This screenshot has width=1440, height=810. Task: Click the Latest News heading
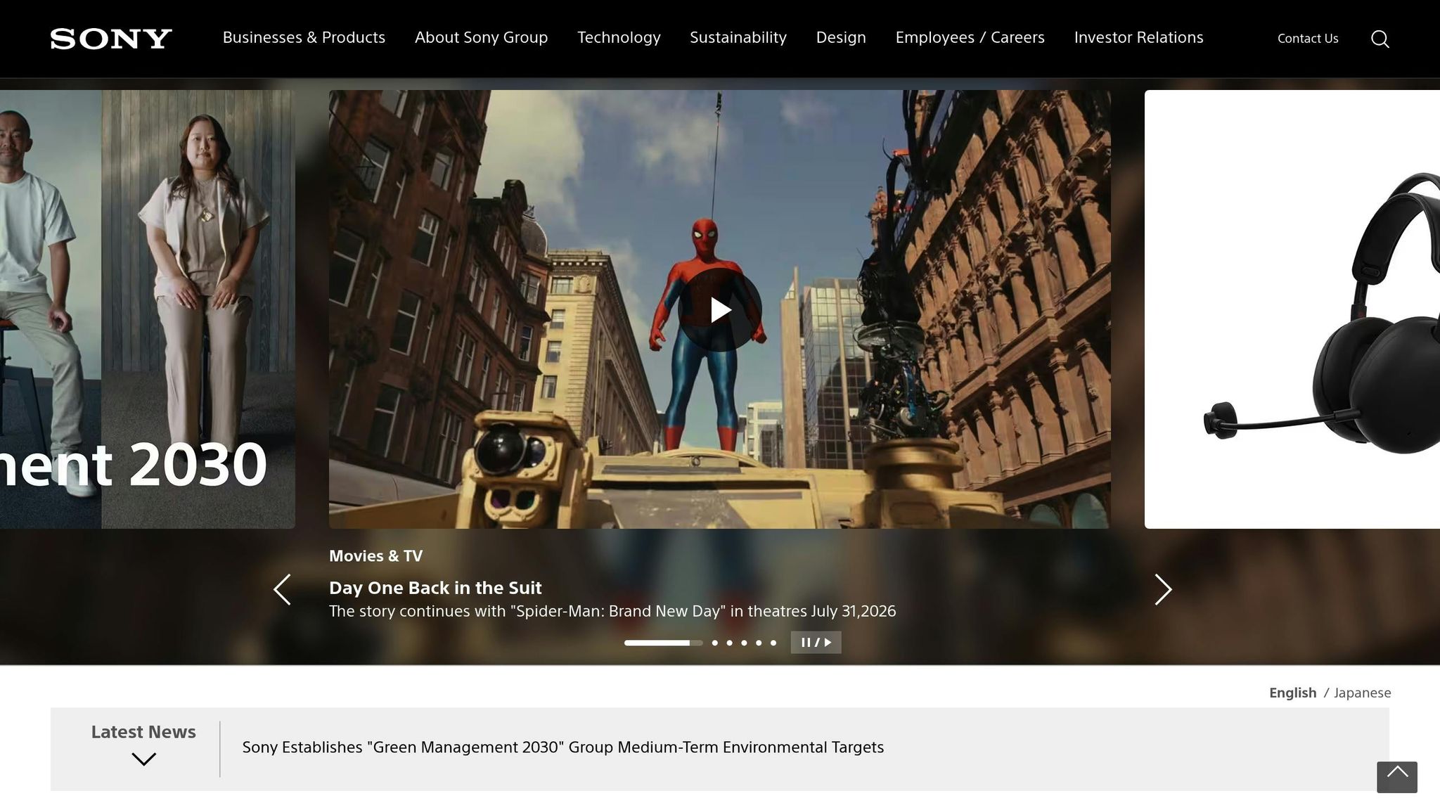pos(143,732)
